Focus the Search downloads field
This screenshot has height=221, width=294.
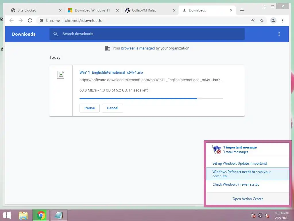pyautogui.click(x=147, y=34)
